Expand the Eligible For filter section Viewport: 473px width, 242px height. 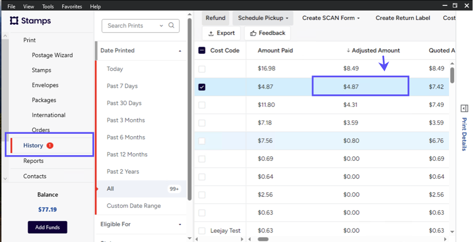click(180, 224)
